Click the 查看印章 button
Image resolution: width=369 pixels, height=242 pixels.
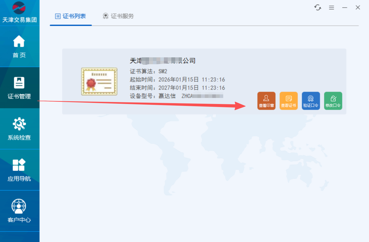coord(266,101)
